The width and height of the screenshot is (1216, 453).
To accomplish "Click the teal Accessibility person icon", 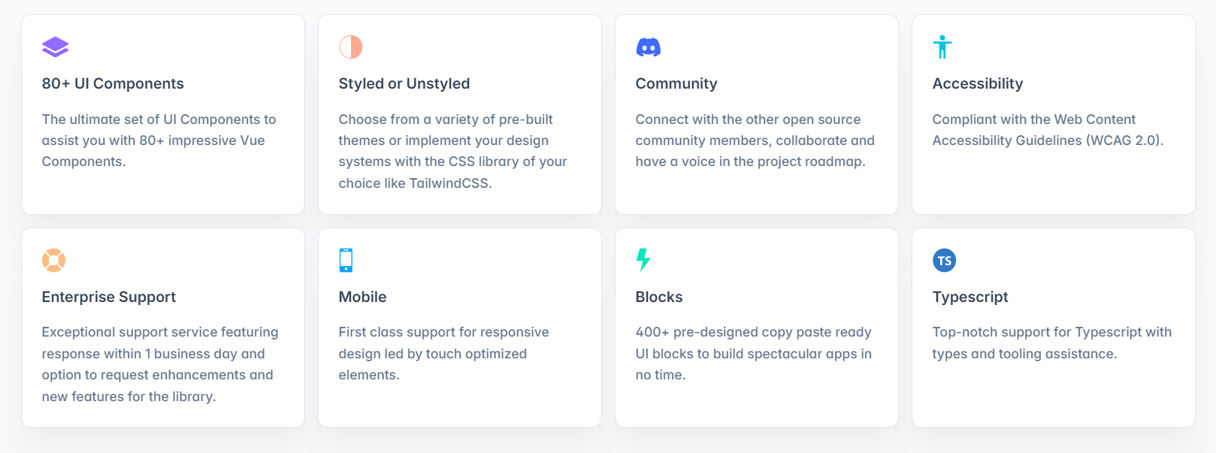I will tap(942, 47).
